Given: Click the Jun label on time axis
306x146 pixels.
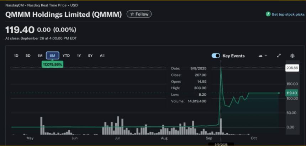Looking at the screenshot, I should (75, 139).
